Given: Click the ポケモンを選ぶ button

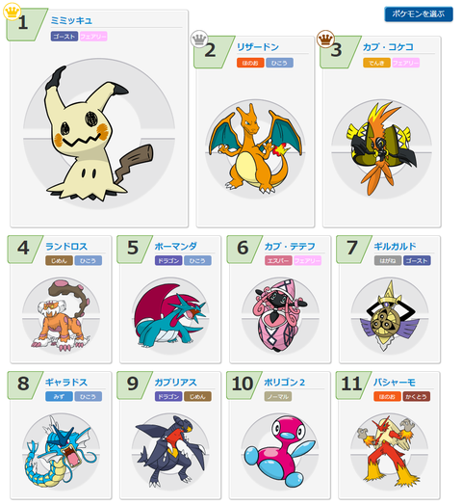Looking at the screenshot, I should tap(419, 14).
